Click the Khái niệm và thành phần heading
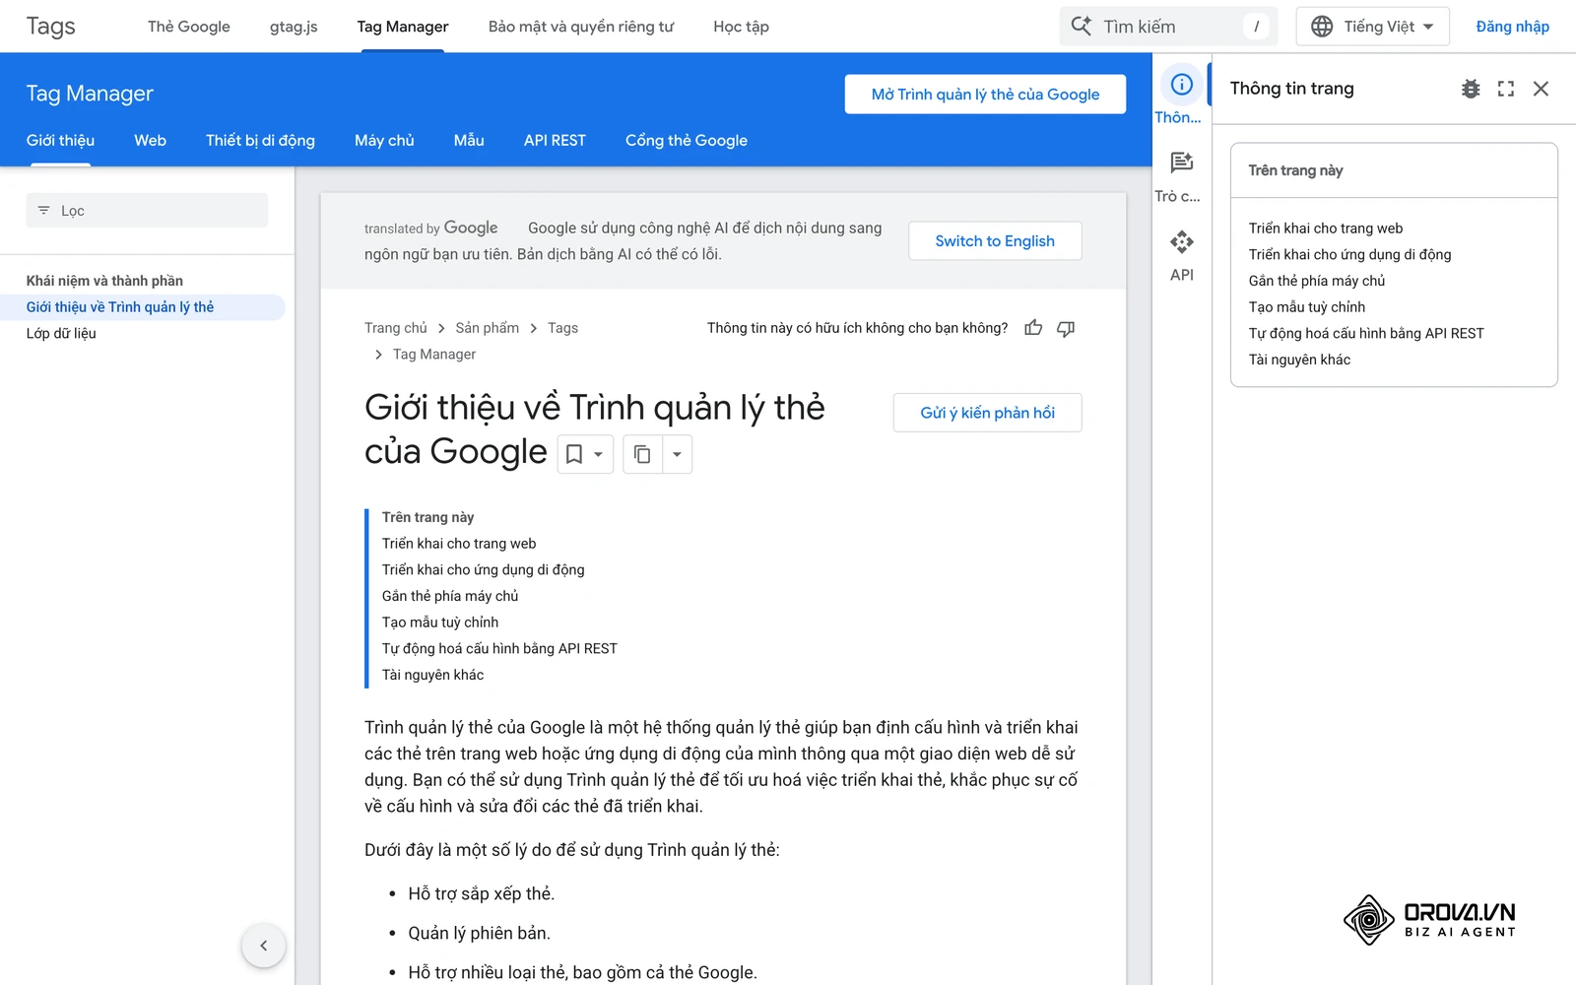Screen dimensions: 1576x985 click(104, 281)
